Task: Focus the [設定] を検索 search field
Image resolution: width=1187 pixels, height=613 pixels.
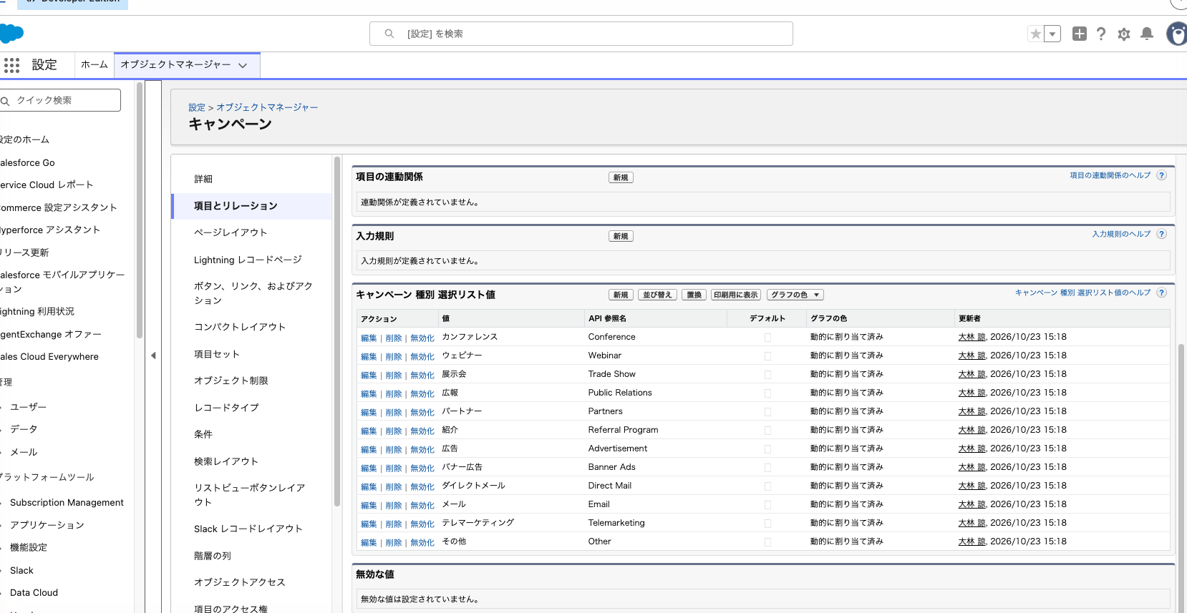Action: click(581, 34)
